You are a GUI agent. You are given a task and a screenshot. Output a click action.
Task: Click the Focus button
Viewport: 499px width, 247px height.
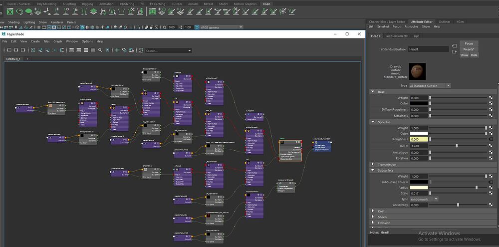pos(469,43)
